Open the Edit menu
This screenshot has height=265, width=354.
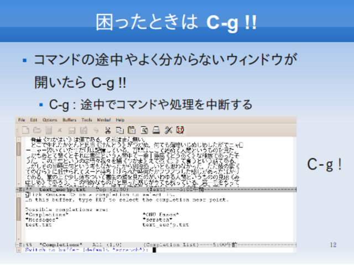pyautogui.click(x=34, y=120)
